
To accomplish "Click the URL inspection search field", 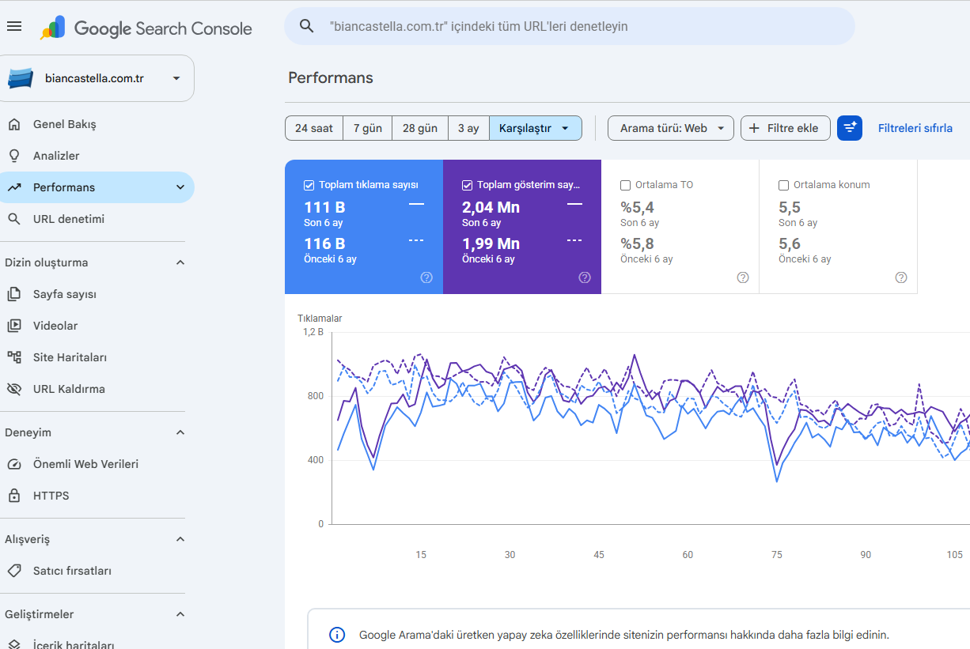I will [570, 26].
